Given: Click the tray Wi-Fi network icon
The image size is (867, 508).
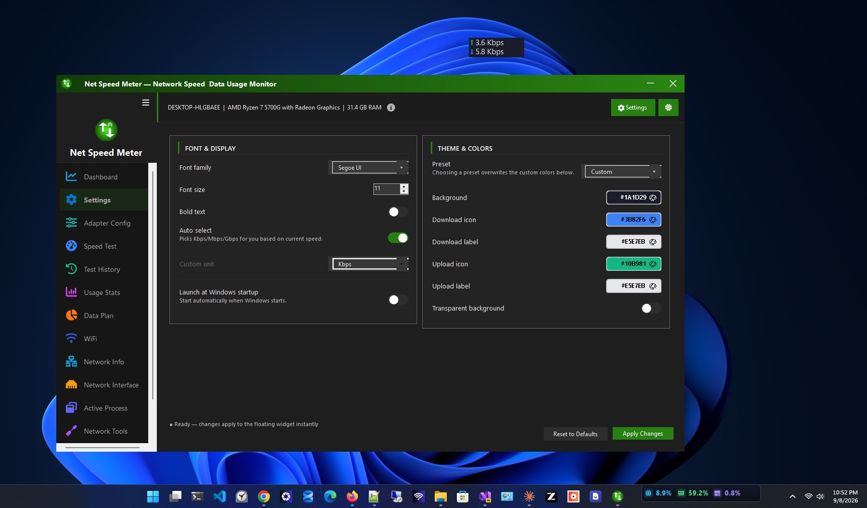Looking at the screenshot, I should pyautogui.click(x=808, y=496).
